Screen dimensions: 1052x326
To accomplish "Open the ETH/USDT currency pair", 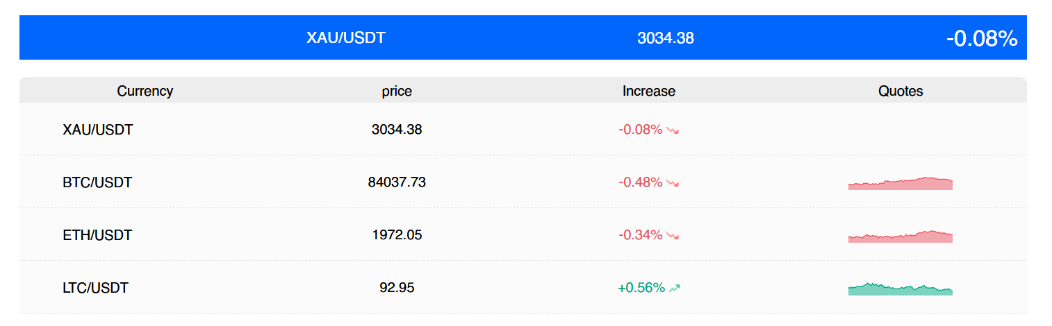I will click(x=97, y=236).
